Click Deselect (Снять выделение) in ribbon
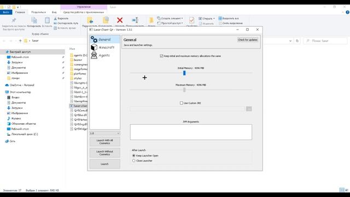Image resolution: width=350 pixels, height=197 pixels. click(231, 23)
